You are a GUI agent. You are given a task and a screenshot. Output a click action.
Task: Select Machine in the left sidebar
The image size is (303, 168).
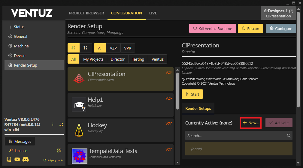(x=21, y=46)
